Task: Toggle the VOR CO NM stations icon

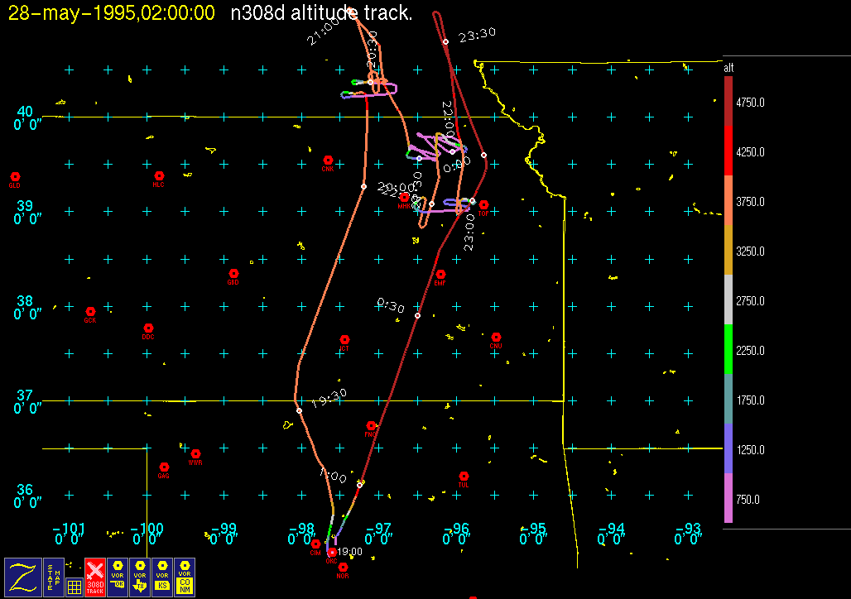Action: pyautogui.click(x=185, y=577)
